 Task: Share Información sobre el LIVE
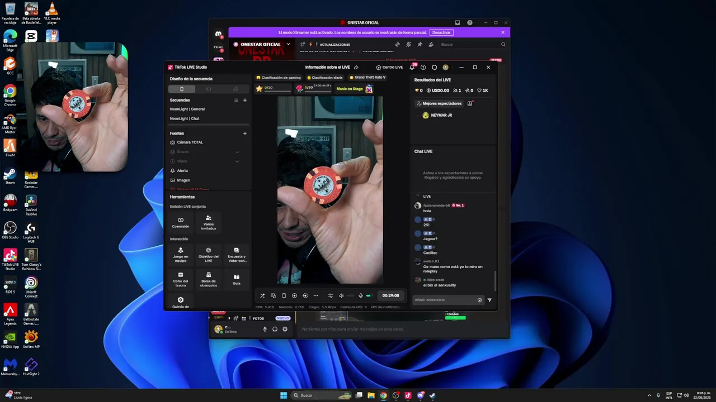tap(356, 68)
